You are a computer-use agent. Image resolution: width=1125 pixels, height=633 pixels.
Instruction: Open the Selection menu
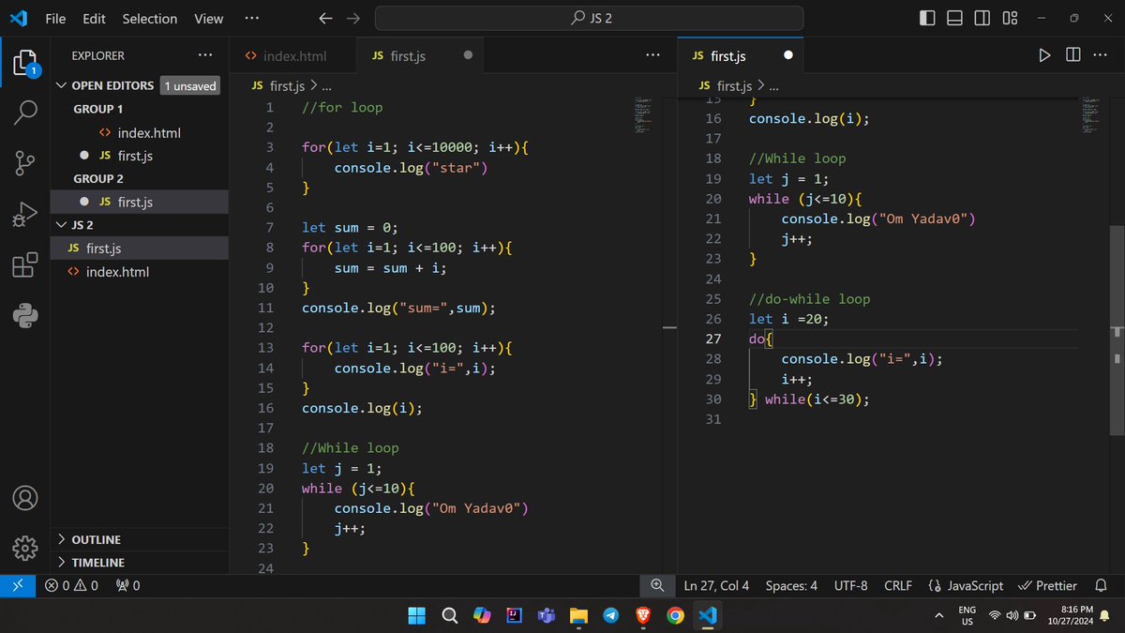click(149, 18)
